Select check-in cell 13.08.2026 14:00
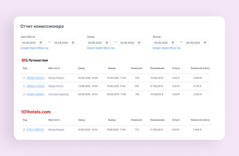The height and width of the screenshot is (156, 239). coord(88,86)
